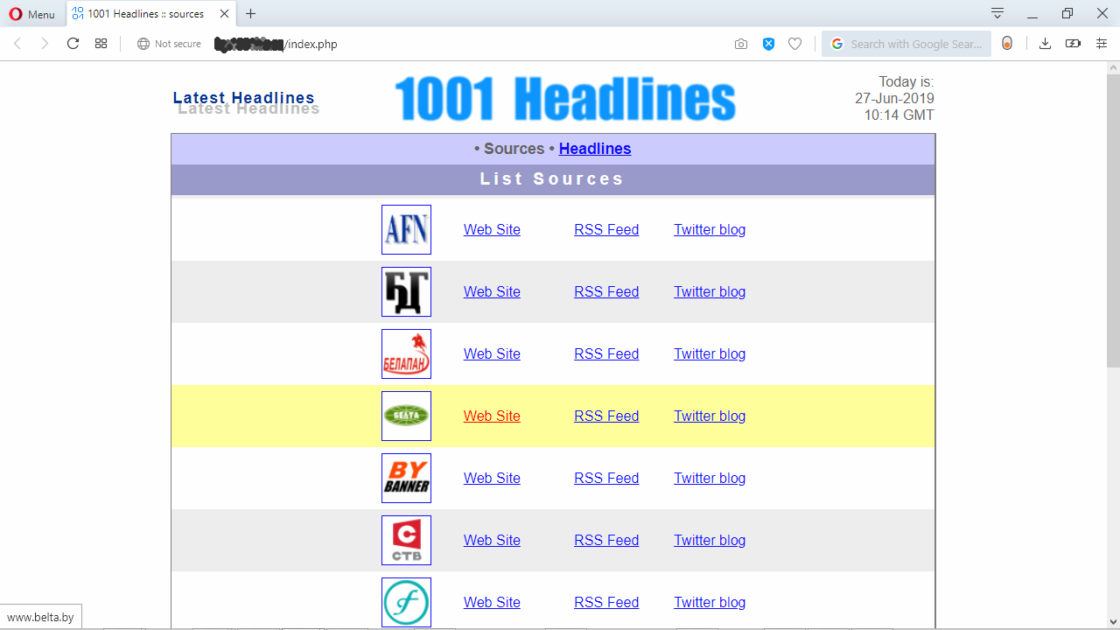The image size is (1120, 630).
Task: Open the Opera Menu button
Action: [x=31, y=14]
